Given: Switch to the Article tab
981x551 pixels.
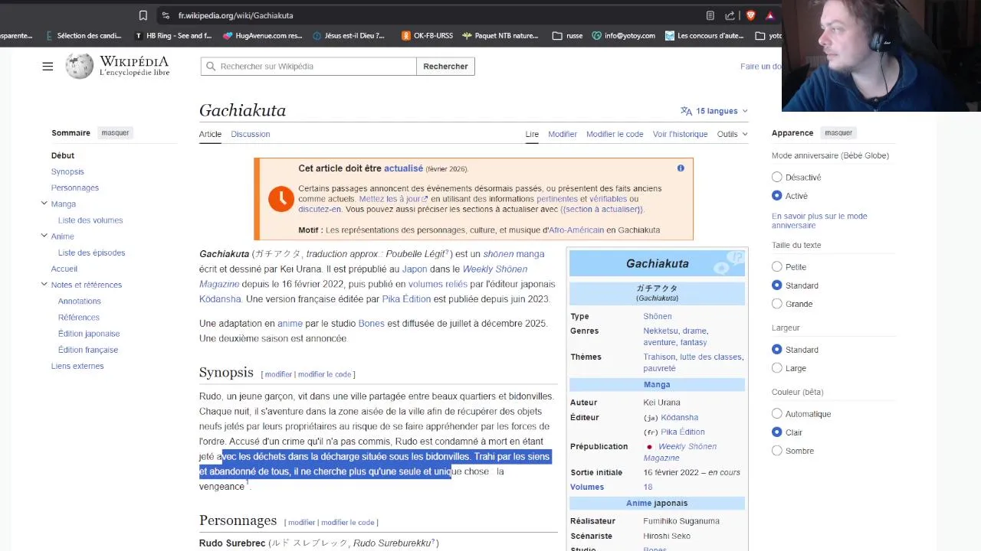Looking at the screenshot, I should [210, 134].
